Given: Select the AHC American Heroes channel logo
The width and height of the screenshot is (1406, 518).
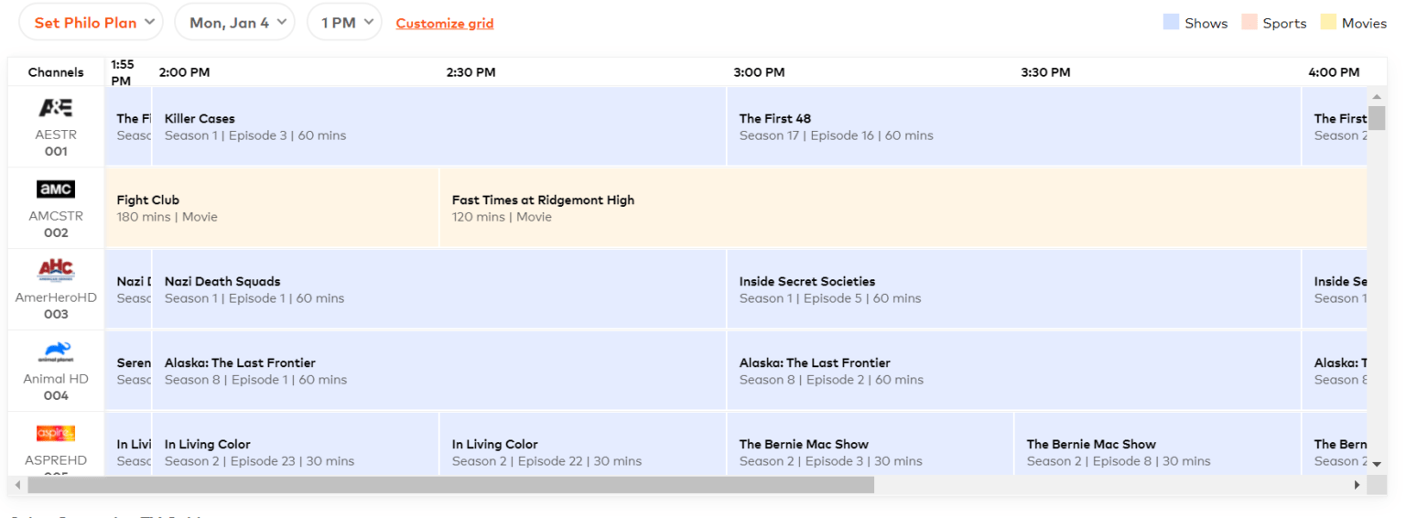Looking at the screenshot, I should (x=56, y=270).
